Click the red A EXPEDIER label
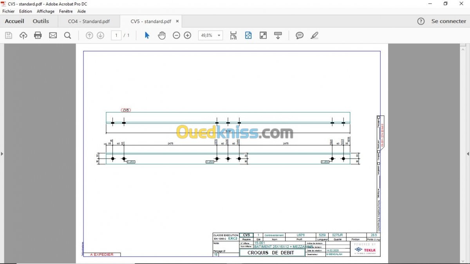 click(102, 255)
